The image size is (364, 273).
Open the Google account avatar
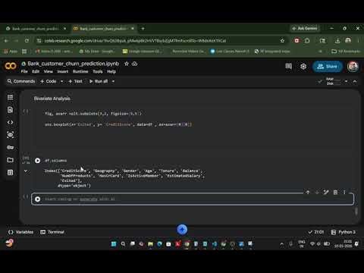353,67
